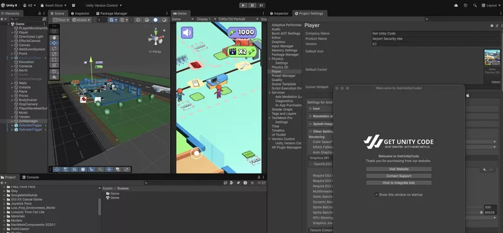This screenshot has height=233, width=503.
Task: Click the Contact Support button
Action: click(398, 176)
